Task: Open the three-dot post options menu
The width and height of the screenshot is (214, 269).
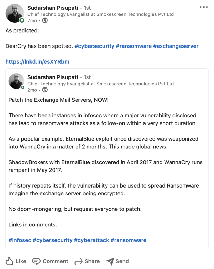Action: coord(204,7)
